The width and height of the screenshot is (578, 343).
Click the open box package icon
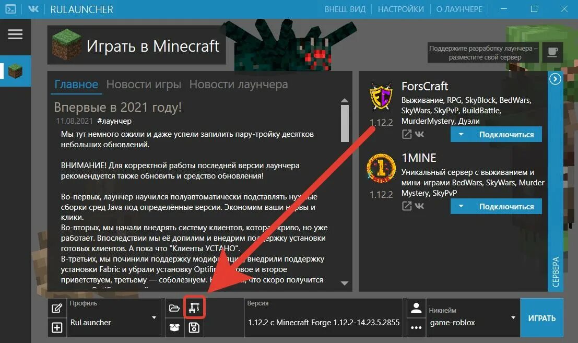pyautogui.click(x=174, y=327)
